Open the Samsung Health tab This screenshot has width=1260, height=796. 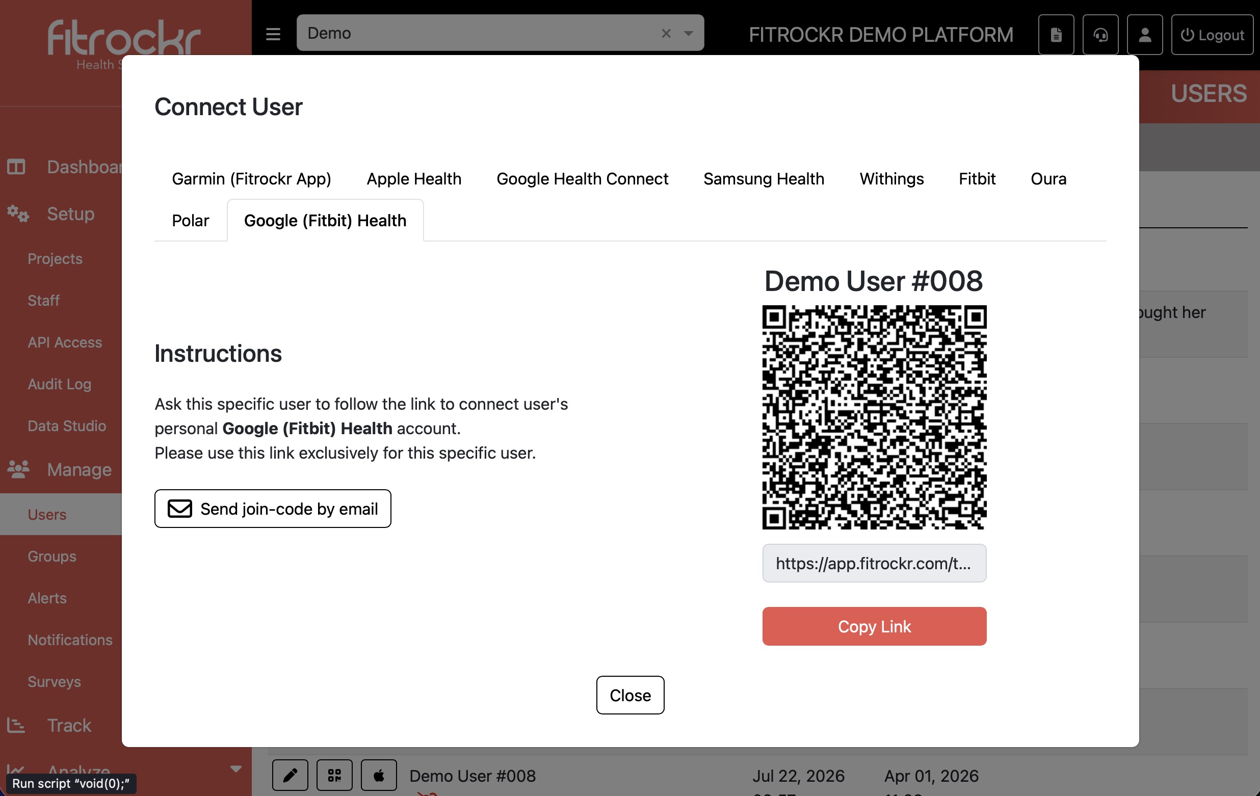(764, 179)
